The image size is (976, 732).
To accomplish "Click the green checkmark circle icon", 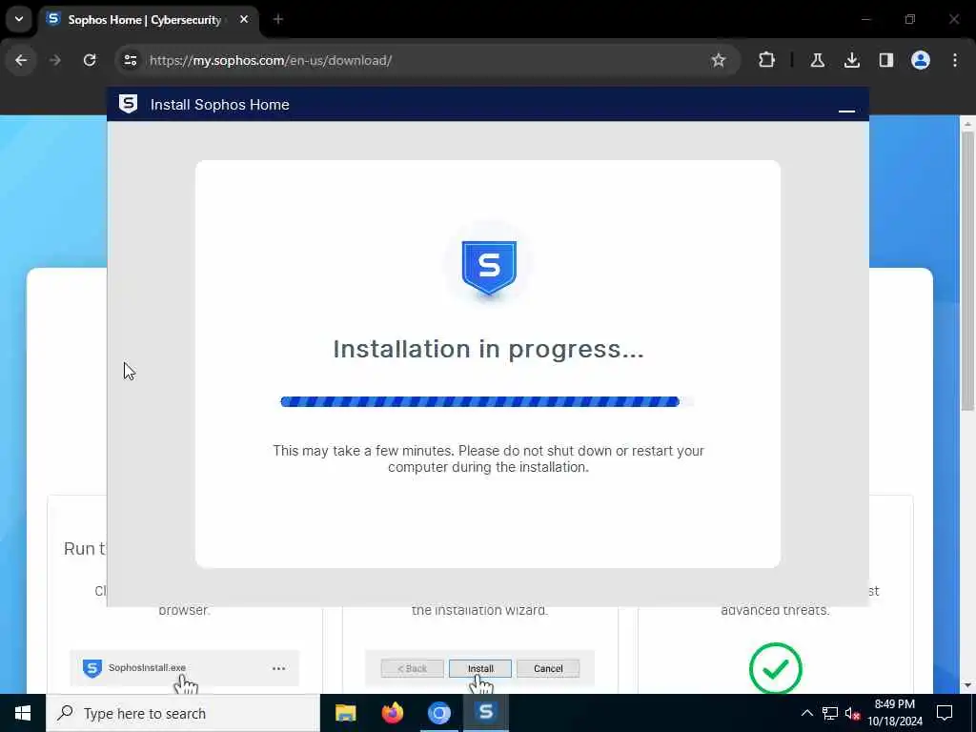I will point(776,668).
